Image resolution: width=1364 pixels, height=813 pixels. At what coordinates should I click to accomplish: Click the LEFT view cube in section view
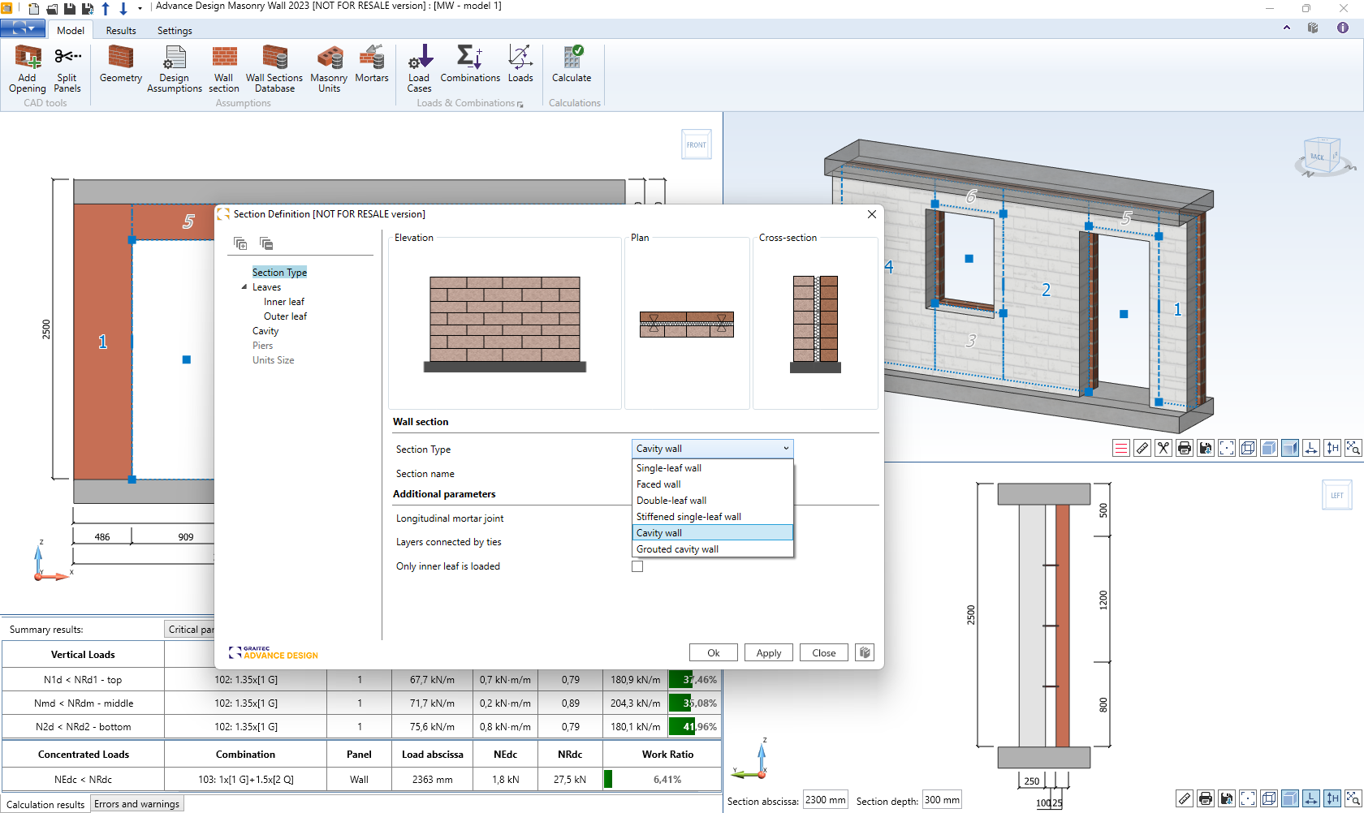[1336, 495]
